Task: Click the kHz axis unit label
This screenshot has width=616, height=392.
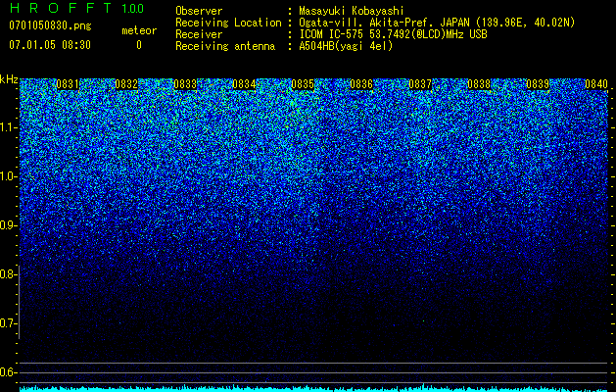Action: point(9,79)
